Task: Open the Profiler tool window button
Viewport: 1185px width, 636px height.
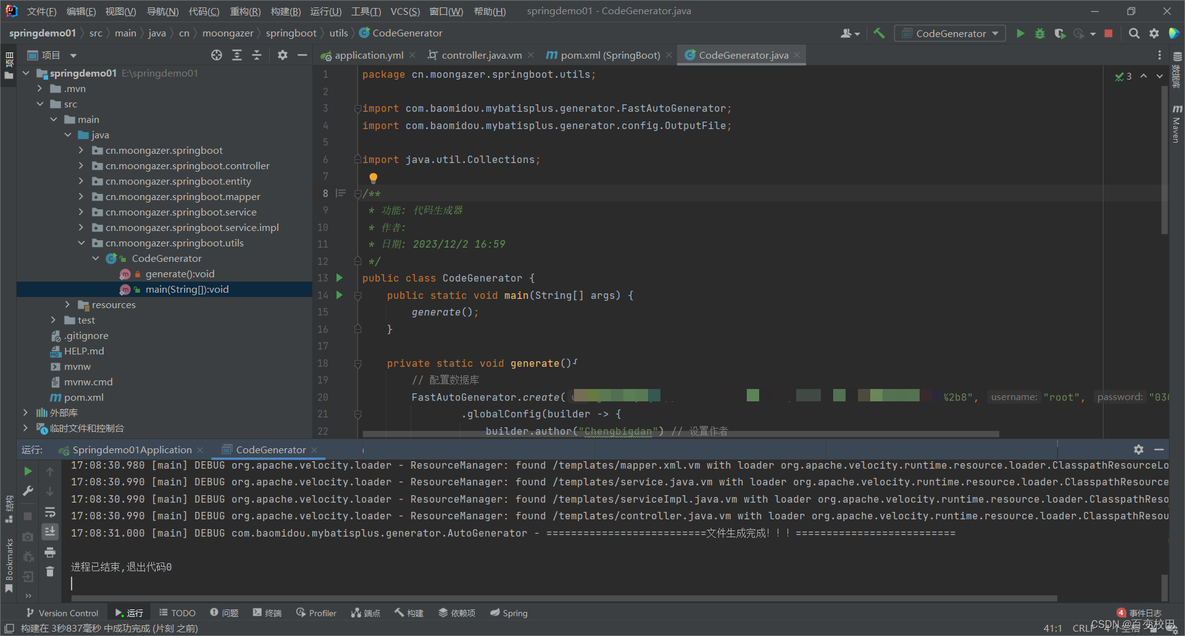Action: tap(316, 613)
